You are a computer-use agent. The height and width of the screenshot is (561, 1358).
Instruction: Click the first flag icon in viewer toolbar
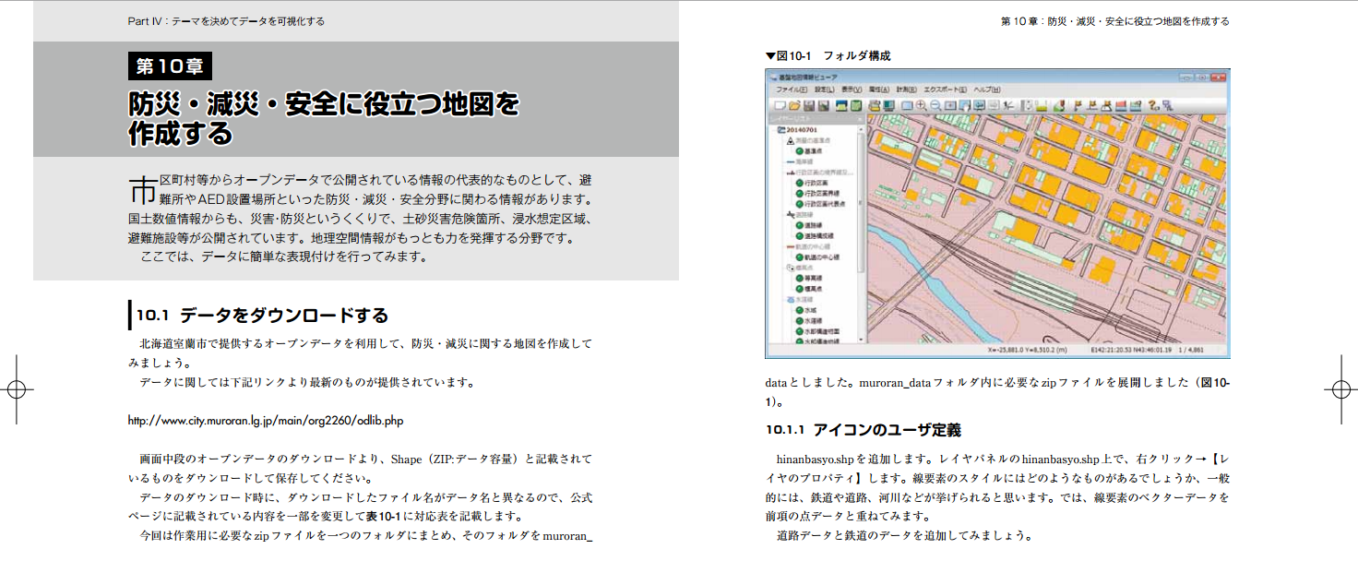point(1077,105)
